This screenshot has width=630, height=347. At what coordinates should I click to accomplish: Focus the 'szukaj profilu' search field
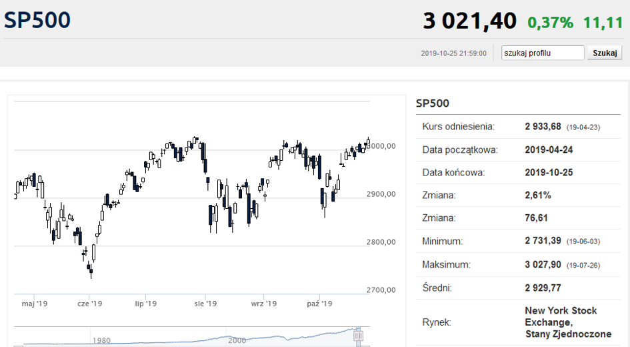[x=543, y=53]
